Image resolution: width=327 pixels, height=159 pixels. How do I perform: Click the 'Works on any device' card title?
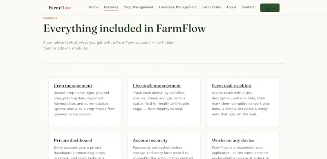tap(233, 140)
